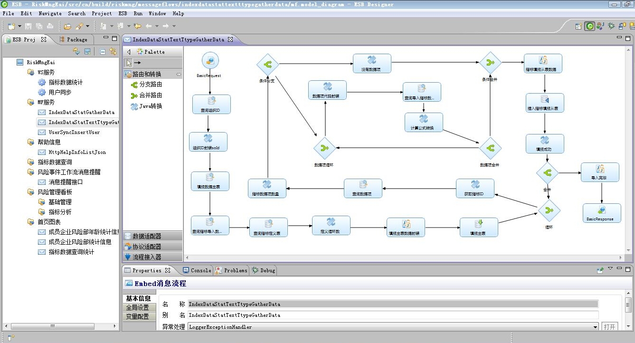Click the Print toolbar icon
Image resolution: width=635 pixels, height=343 pixels.
(x=50, y=26)
